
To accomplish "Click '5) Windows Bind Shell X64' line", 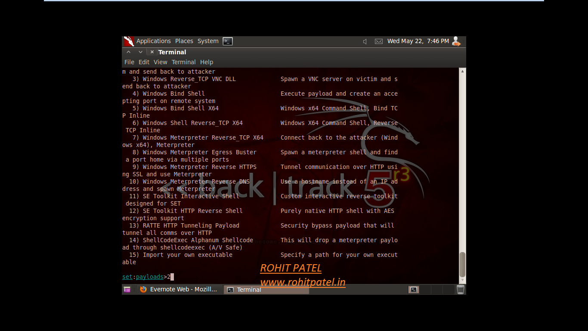I will click(176, 108).
